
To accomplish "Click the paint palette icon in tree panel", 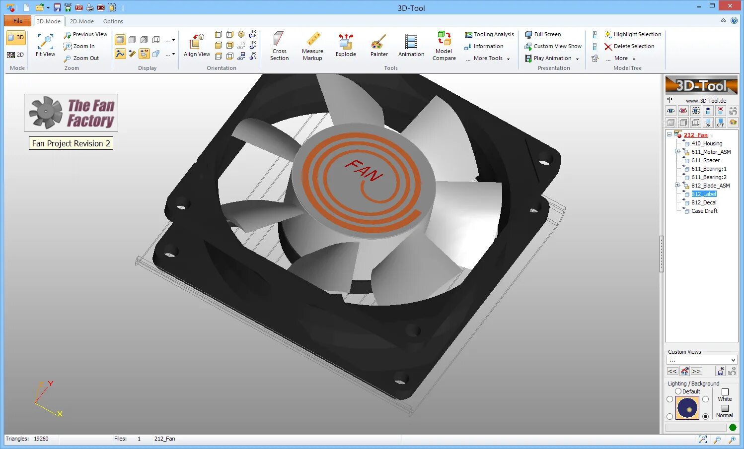I will (733, 123).
